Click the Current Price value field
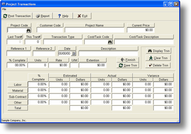 pos(141,30)
